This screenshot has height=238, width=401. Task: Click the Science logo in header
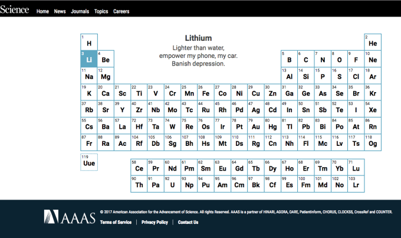[15, 10]
